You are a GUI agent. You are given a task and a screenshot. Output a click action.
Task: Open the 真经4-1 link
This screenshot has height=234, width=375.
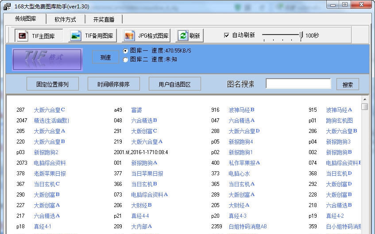point(43,226)
